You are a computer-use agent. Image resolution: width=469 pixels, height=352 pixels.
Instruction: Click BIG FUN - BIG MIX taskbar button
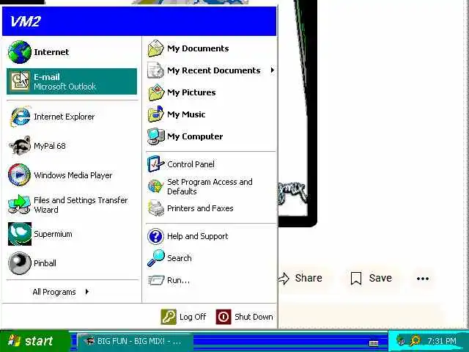click(135, 341)
